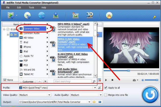Viewport: 161px width, 107px height.
Task: Click the register key icon
Action: coord(154,17)
